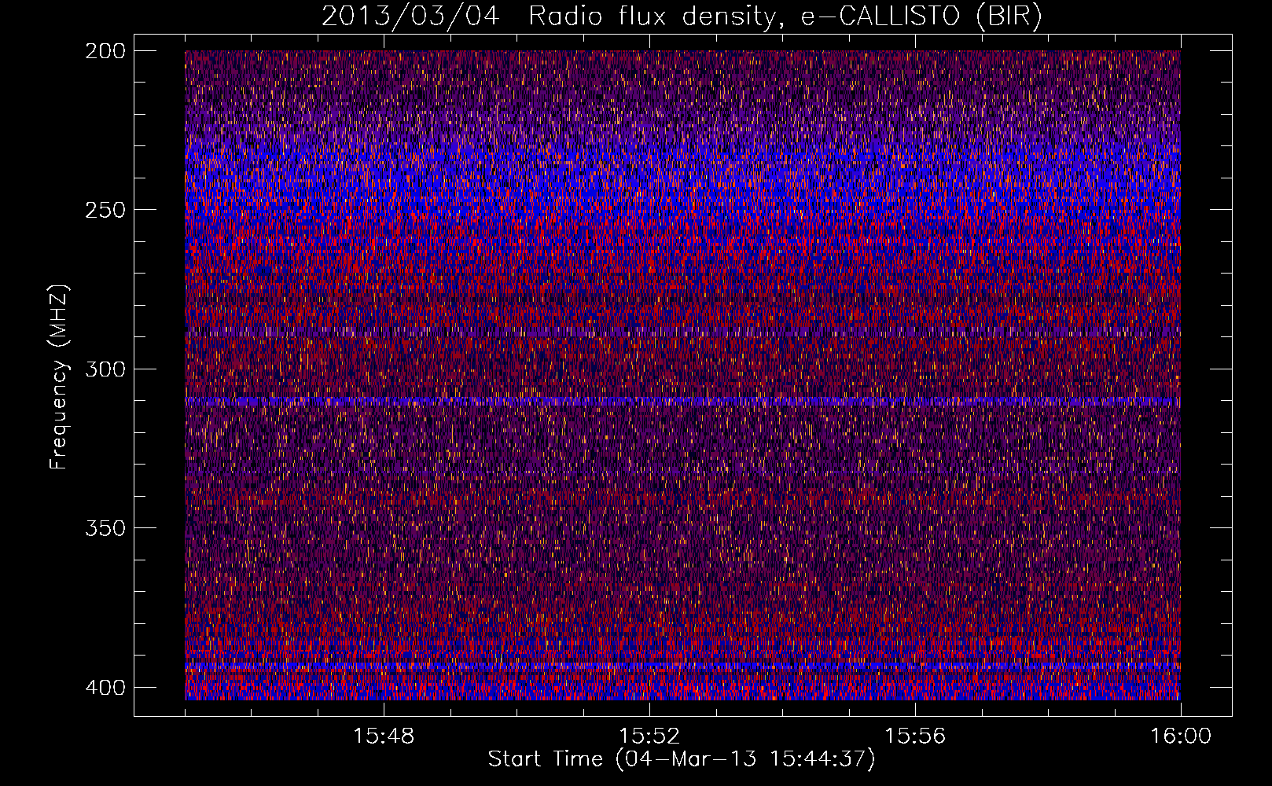Image resolution: width=1272 pixels, height=786 pixels.
Task: Click the 15:56 time tick label
Action: coord(915,736)
